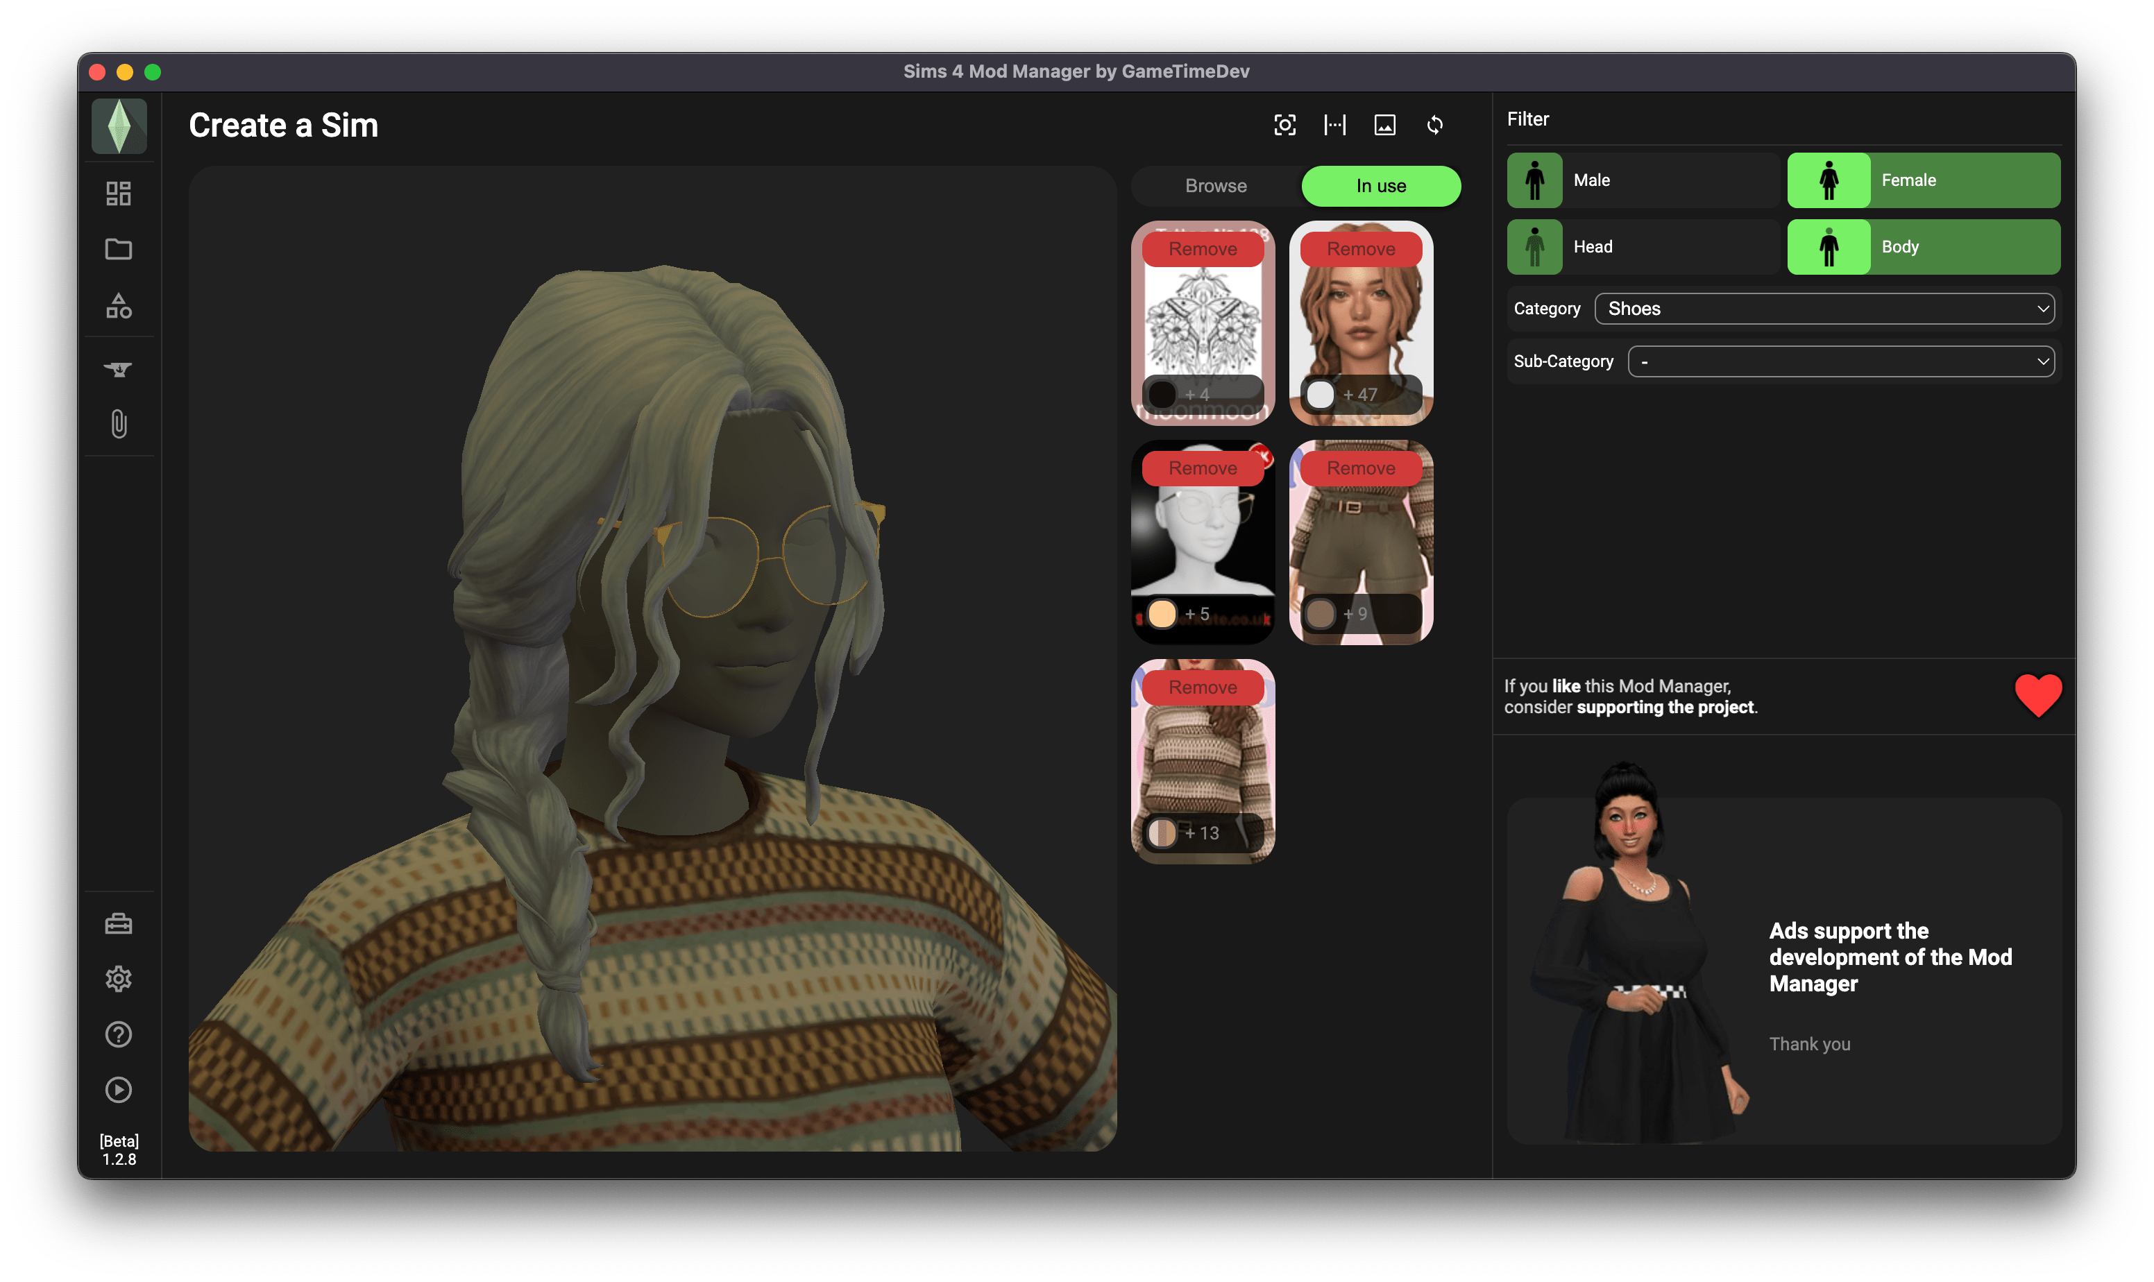Open the shapes category icon in sidebar
The width and height of the screenshot is (2154, 1282).
119,306
